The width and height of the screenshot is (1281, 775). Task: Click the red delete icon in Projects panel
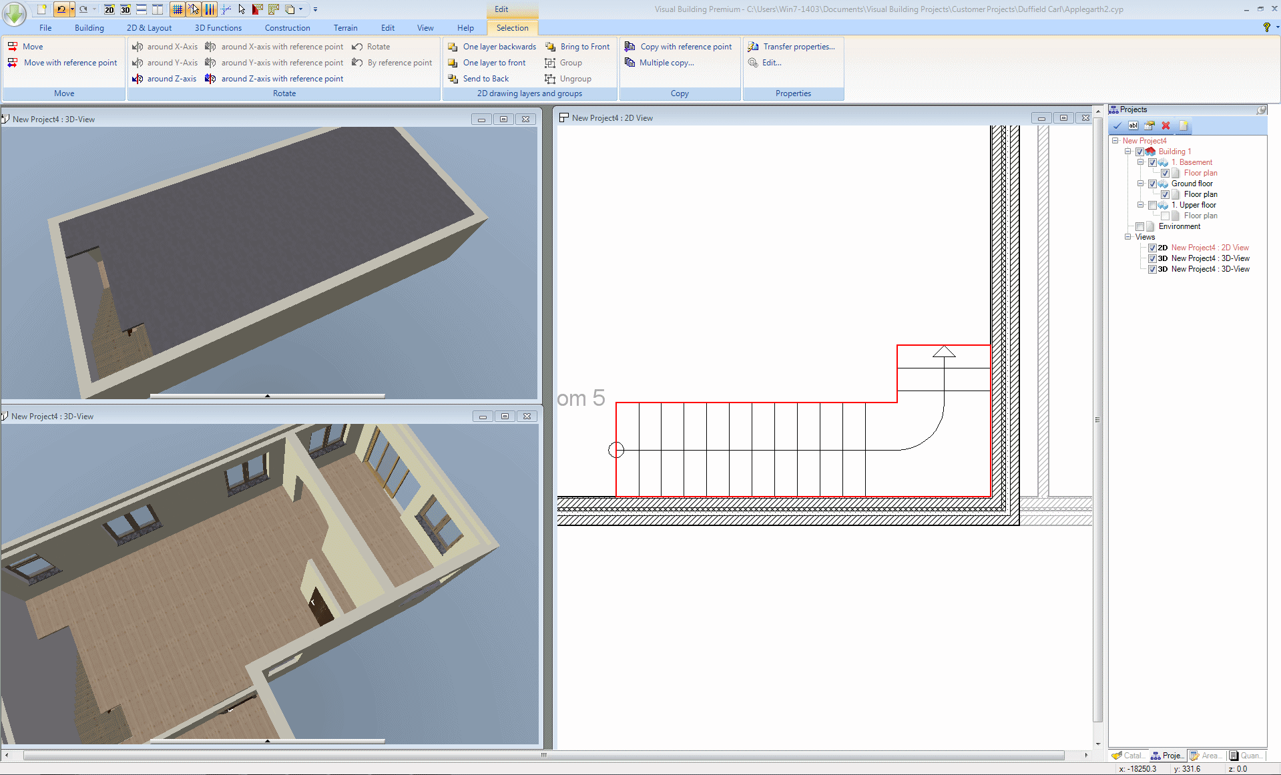[x=1166, y=125]
